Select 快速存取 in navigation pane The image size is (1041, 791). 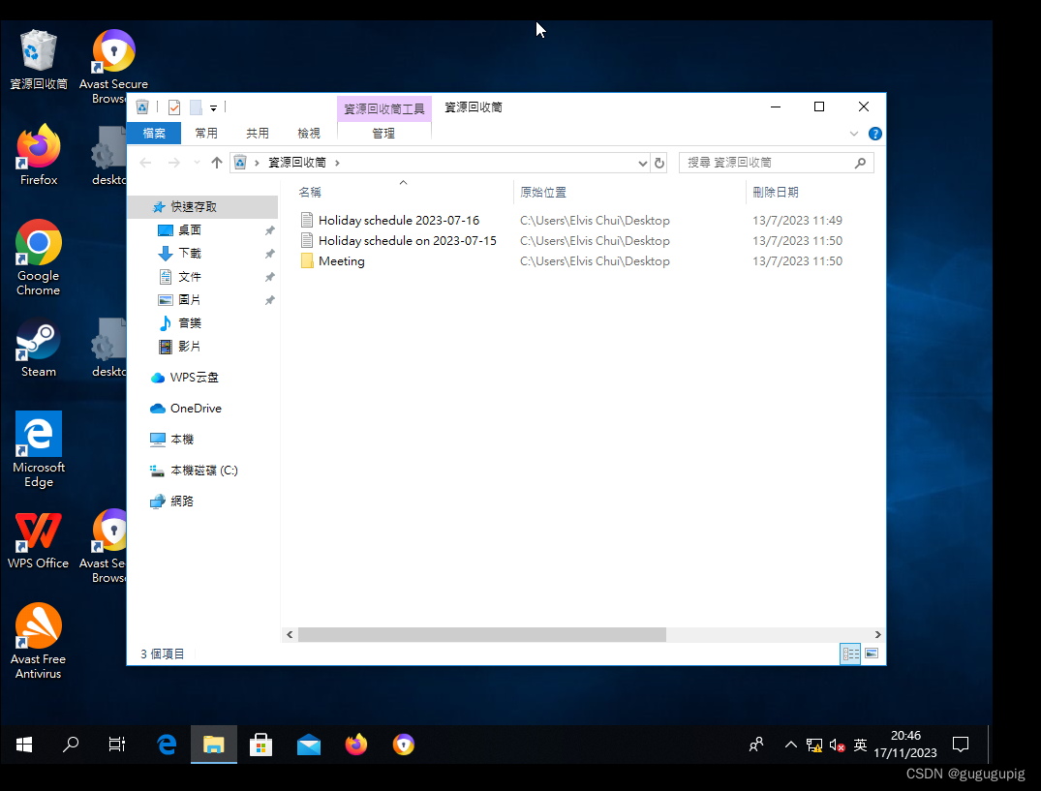click(202, 207)
